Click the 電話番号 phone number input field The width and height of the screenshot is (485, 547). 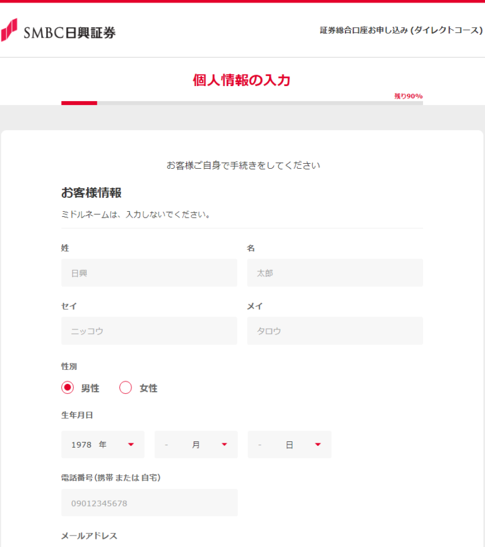(x=149, y=503)
